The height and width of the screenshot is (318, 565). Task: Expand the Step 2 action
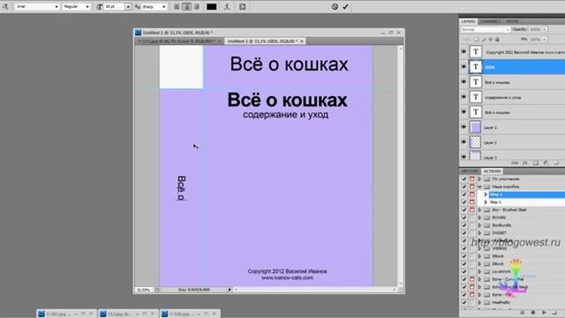click(x=486, y=202)
